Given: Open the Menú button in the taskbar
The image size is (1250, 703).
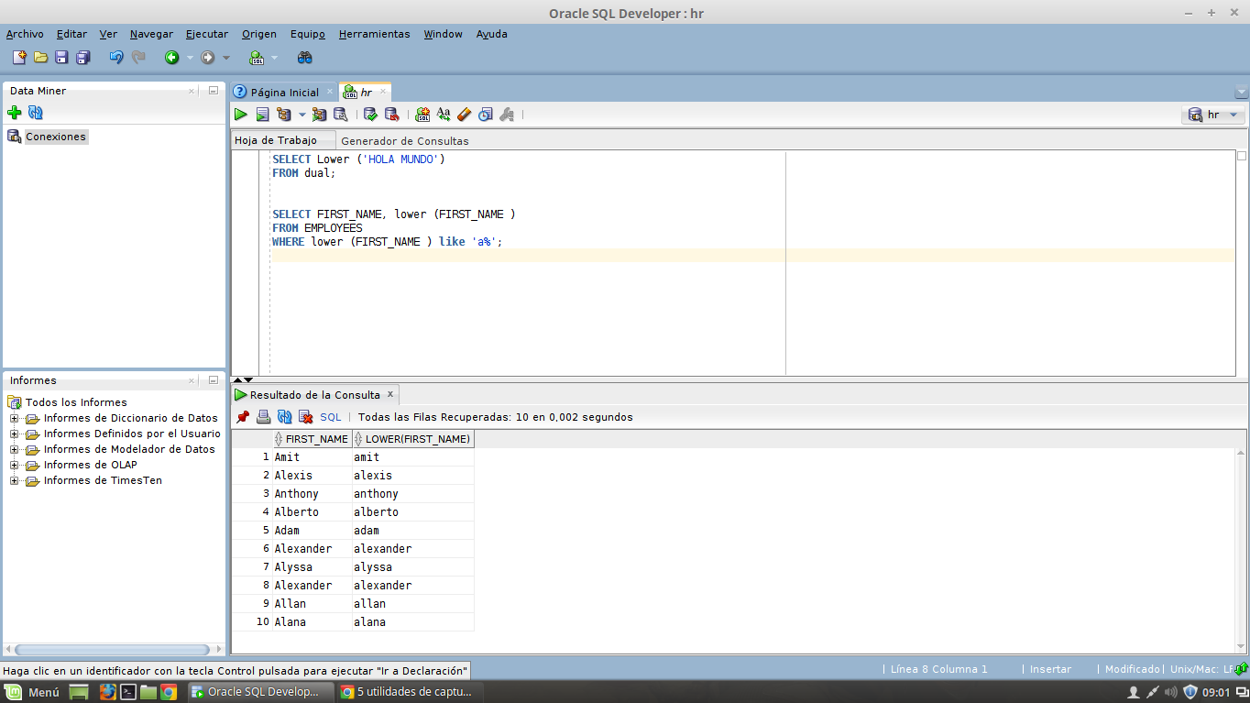Looking at the screenshot, I should coord(34,692).
